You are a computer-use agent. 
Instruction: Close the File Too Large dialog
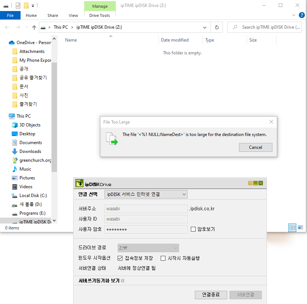(x=271, y=122)
